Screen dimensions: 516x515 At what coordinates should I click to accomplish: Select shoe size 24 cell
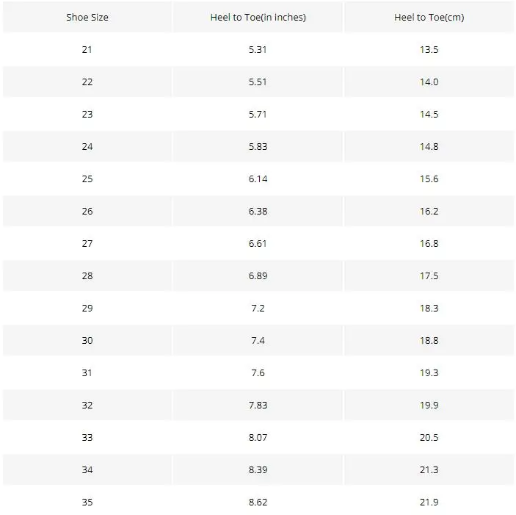(87, 147)
